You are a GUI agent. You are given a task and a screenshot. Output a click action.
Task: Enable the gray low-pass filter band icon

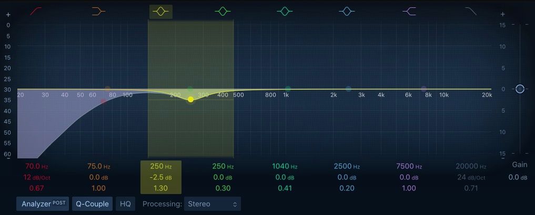click(x=471, y=11)
